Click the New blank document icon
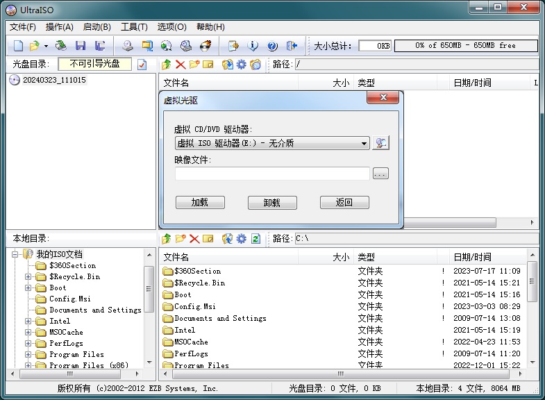Screen dimensions: 545x400 click(x=18, y=46)
